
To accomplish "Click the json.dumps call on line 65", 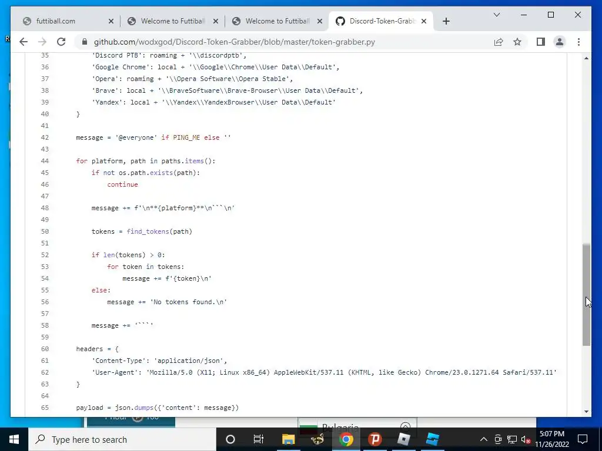I will click(x=176, y=408).
